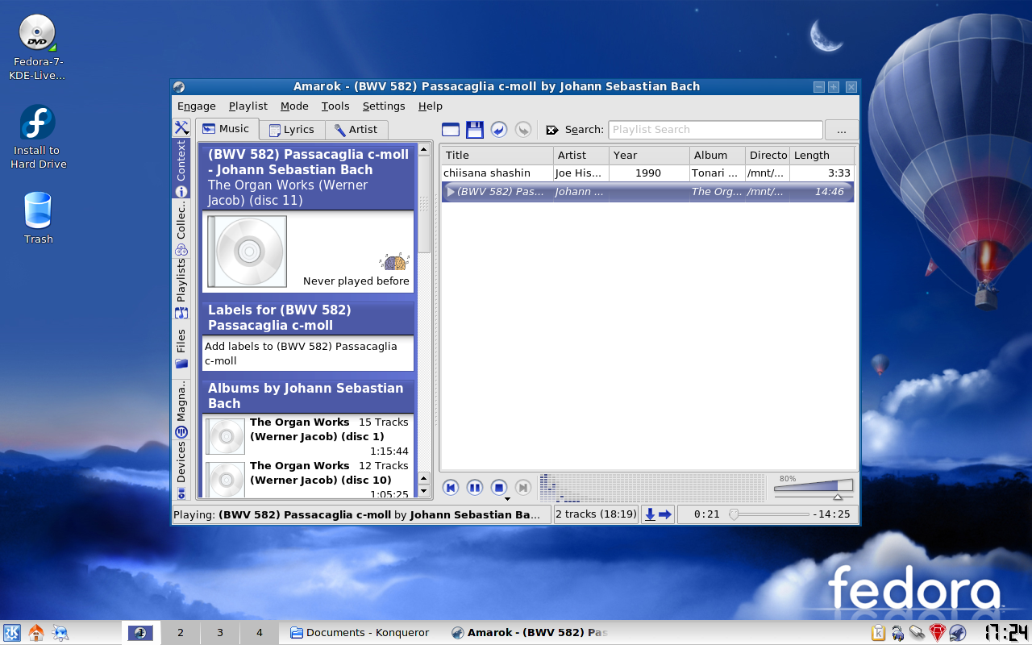Open the Trash desktop icon
This screenshot has width=1032, height=645.
click(38, 218)
